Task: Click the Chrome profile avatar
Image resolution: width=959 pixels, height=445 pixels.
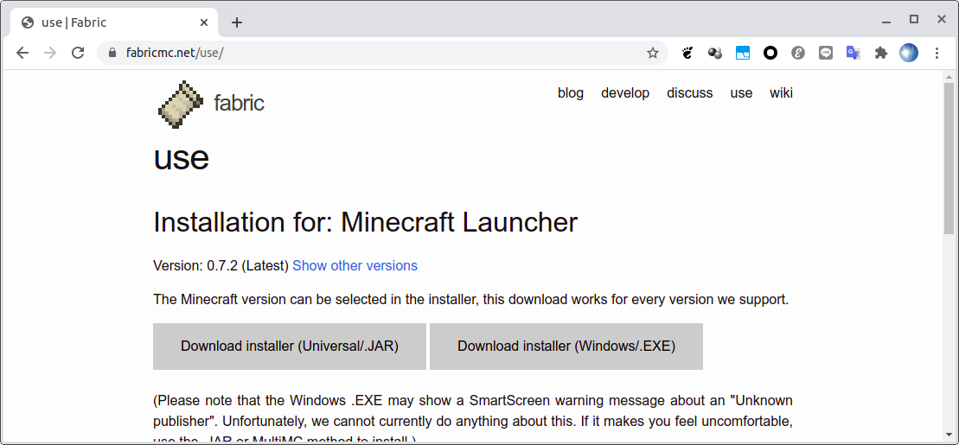Action: pos(909,54)
